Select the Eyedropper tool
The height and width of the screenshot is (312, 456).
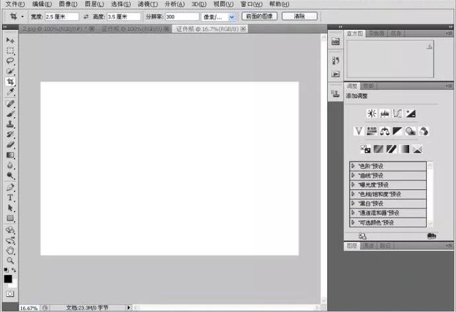pyautogui.click(x=10, y=92)
